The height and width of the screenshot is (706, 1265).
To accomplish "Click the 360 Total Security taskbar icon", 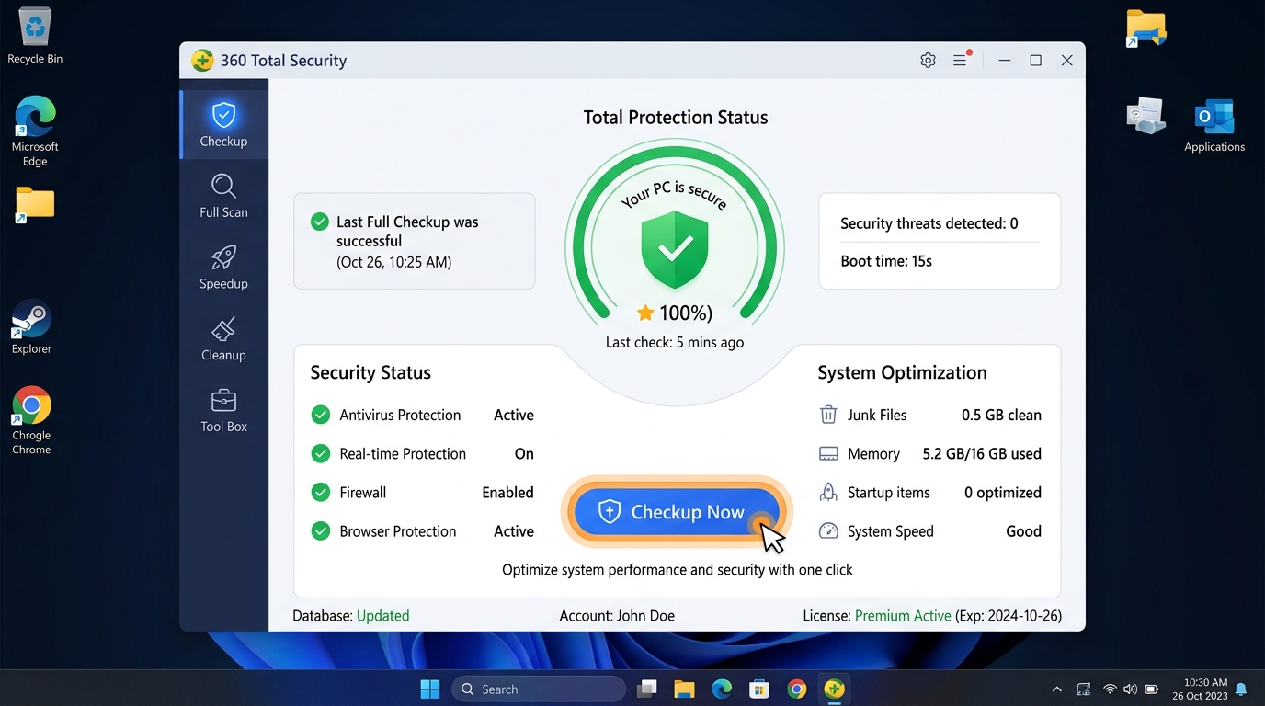I will (x=834, y=688).
